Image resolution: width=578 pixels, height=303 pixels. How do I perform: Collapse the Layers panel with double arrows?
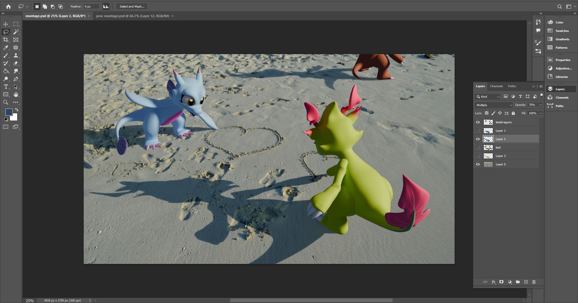[533, 87]
